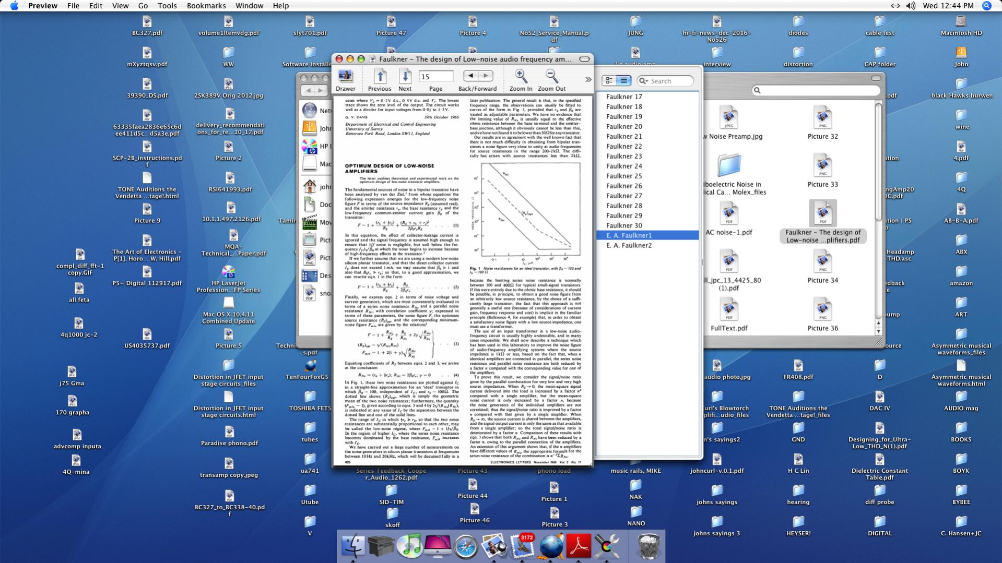1002x563 pixels.
Task: Select E. A. Faulkner1 in the drawer
Action: coord(647,235)
